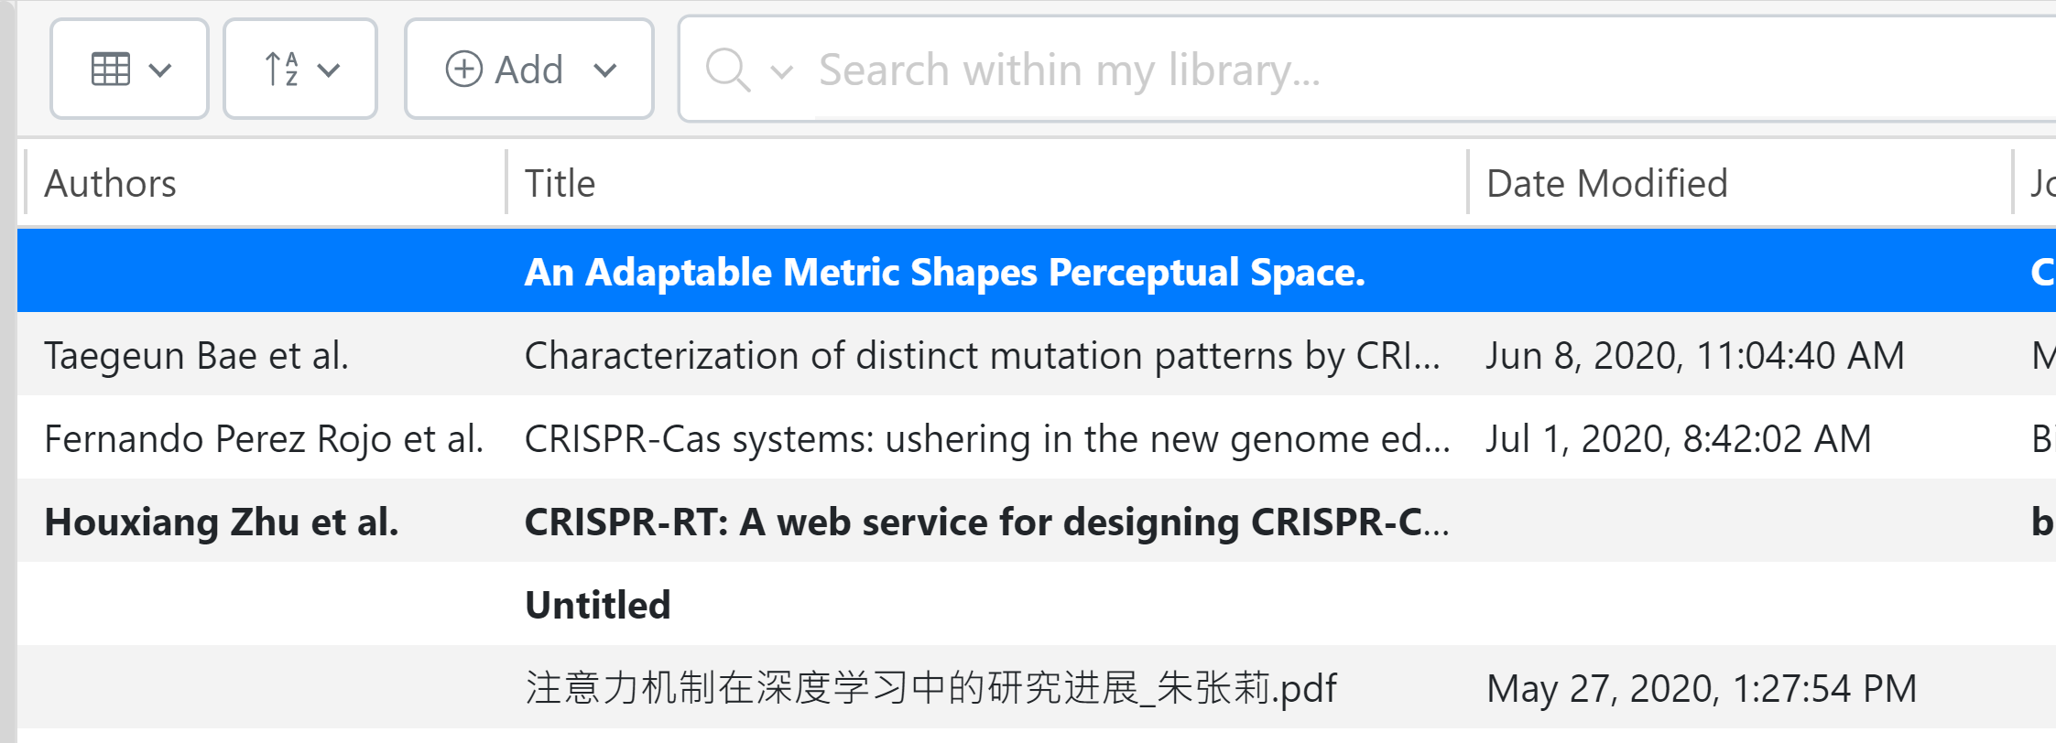Click the plus circle Add icon
Screen dimensions: 2056x743
(463, 70)
